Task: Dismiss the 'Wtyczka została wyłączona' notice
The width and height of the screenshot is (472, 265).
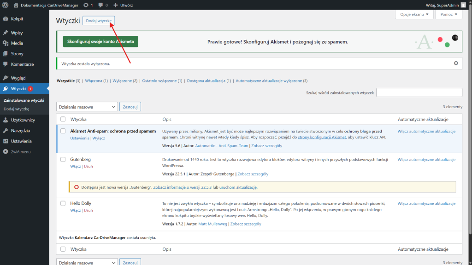Action: [x=456, y=63]
